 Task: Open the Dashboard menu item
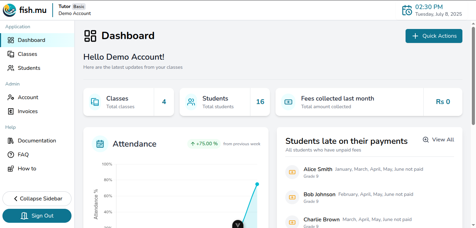click(x=37, y=40)
